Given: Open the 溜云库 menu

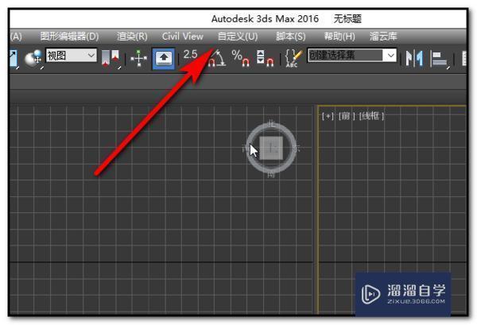Looking at the screenshot, I should tap(383, 37).
